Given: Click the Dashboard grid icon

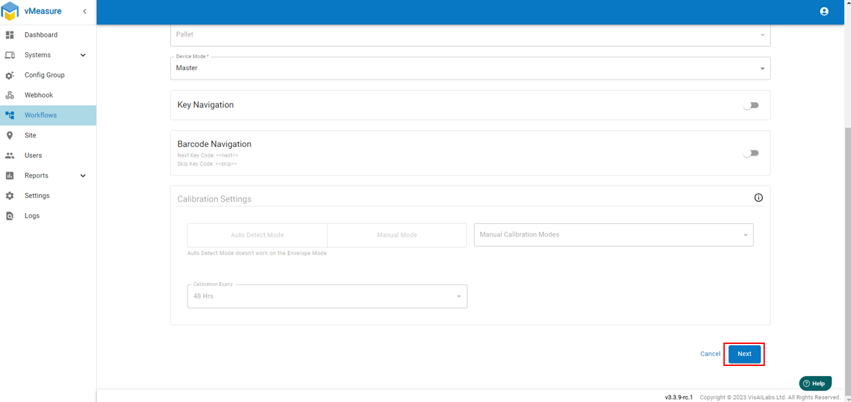Looking at the screenshot, I should click(x=9, y=35).
